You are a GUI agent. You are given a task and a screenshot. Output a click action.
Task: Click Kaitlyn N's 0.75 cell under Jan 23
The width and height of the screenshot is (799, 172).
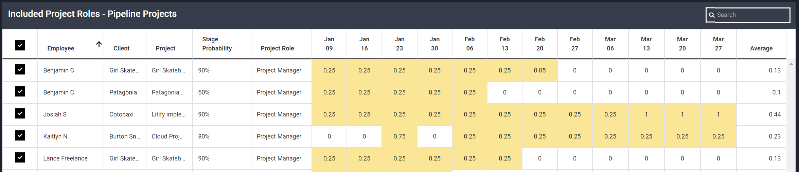click(x=399, y=136)
